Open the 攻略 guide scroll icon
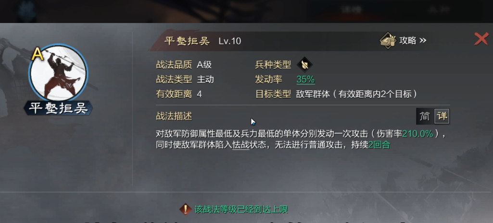The width and height of the screenshot is (493, 223). point(388,40)
